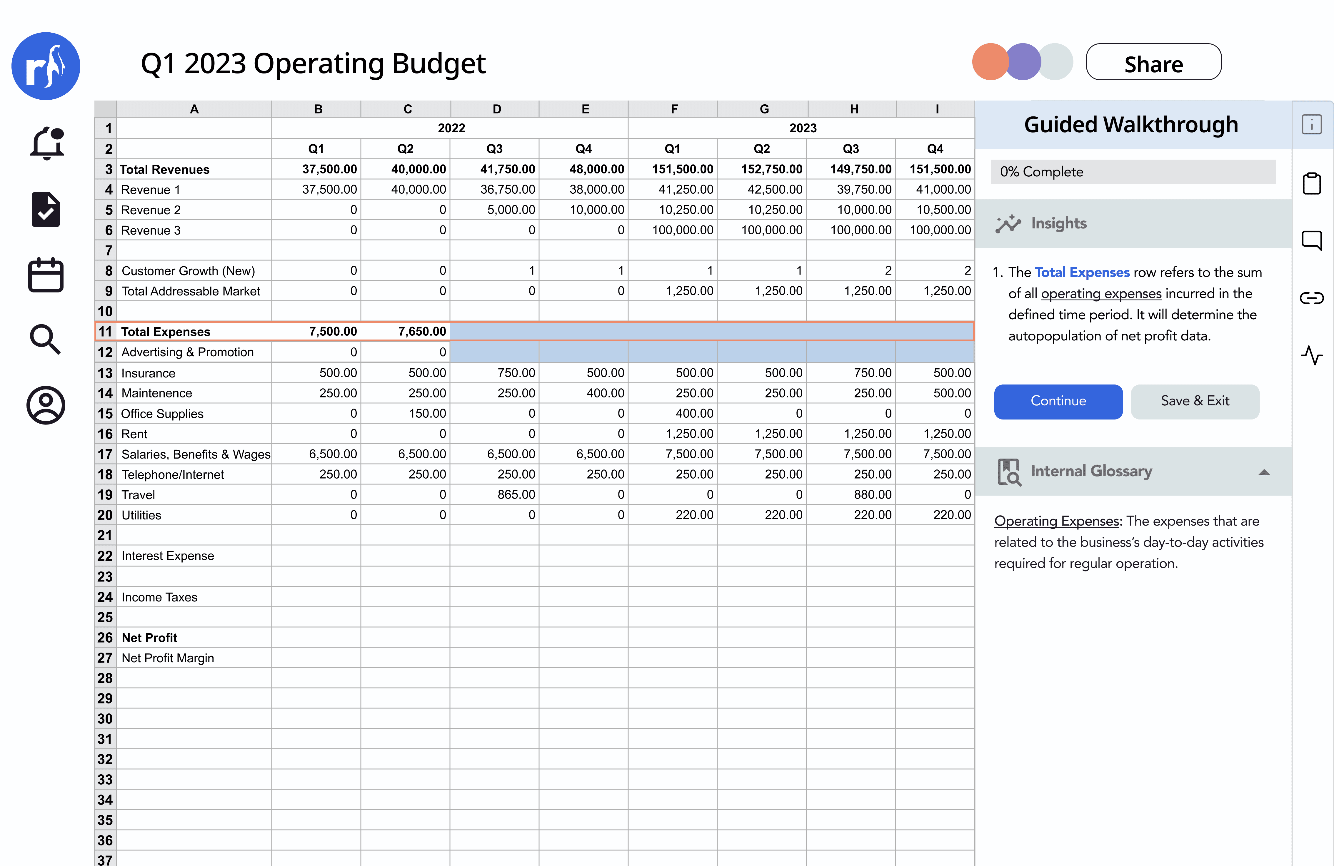The height and width of the screenshot is (866, 1334).
Task: Open the user profile icon
Action: [45, 404]
